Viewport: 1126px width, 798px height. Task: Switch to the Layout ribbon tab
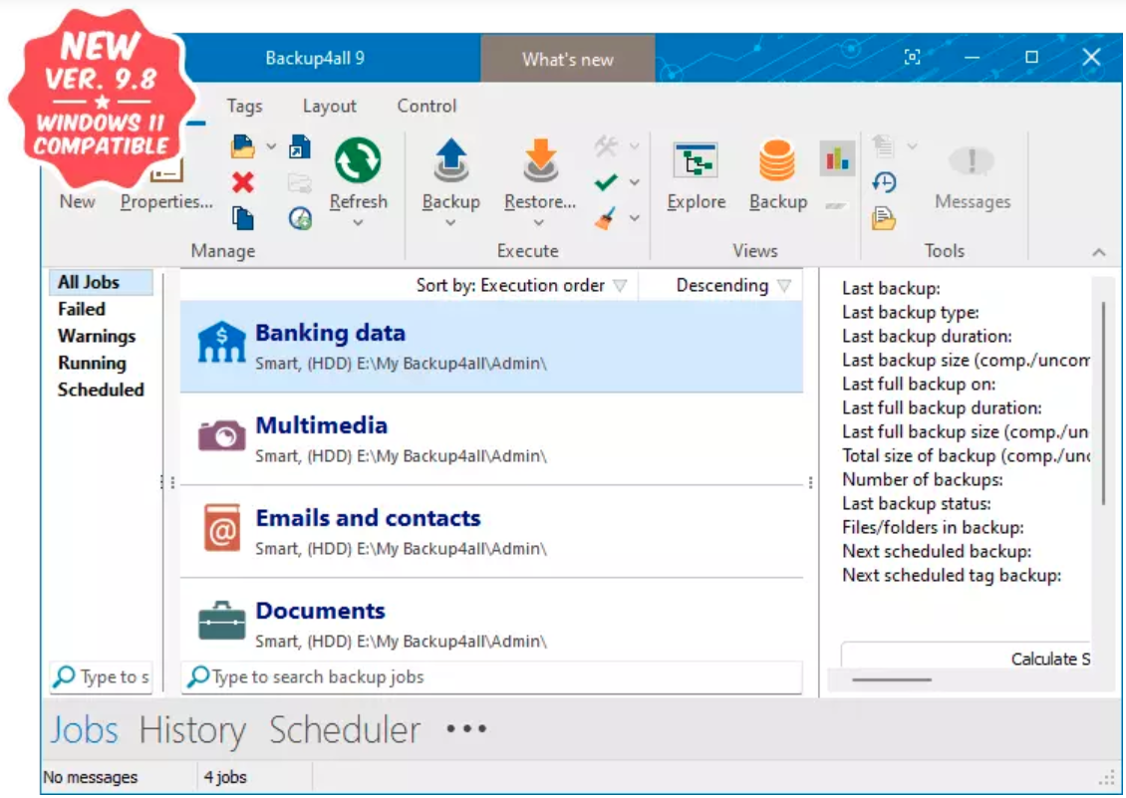point(329,107)
